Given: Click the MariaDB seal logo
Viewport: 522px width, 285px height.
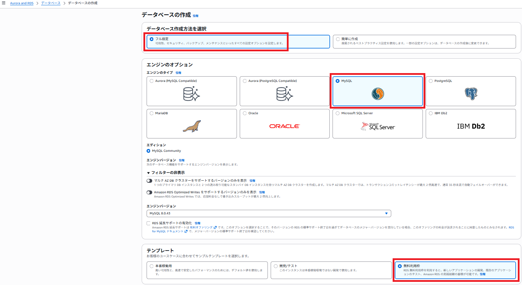Looking at the screenshot, I should point(192,126).
